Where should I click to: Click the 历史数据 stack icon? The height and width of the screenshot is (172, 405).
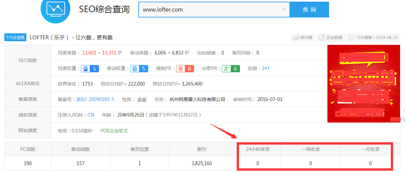point(322,38)
